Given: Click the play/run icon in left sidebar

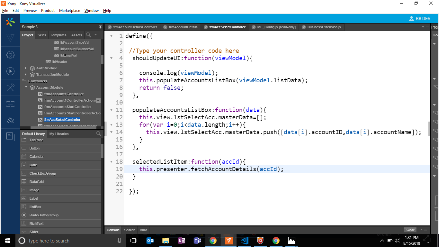Looking at the screenshot, I should coord(10,71).
